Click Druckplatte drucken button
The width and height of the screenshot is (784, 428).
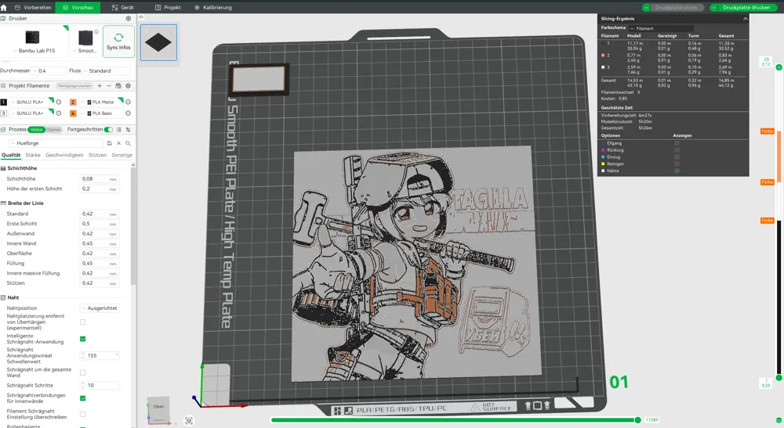pyautogui.click(x=746, y=8)
